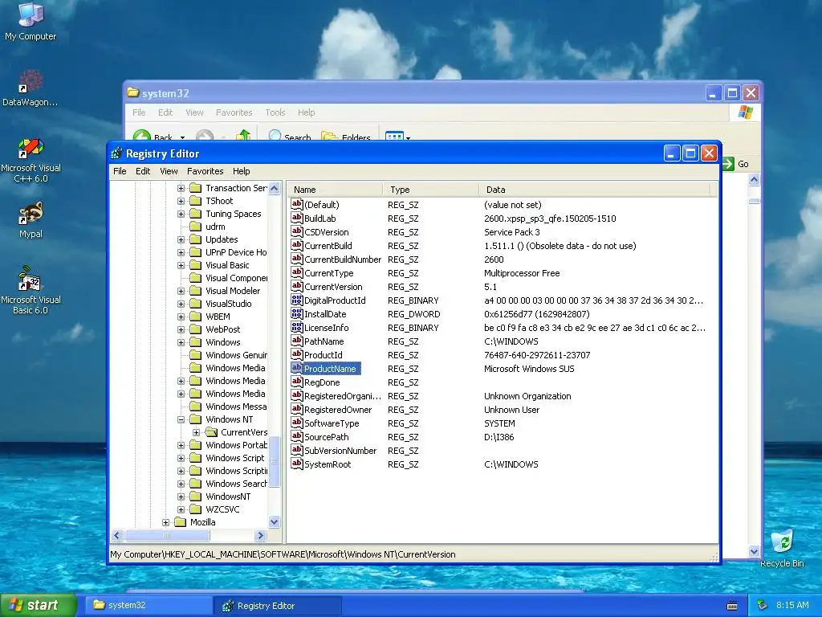The image size is (822, 617).
Task: Click the tree pane vertical scrollbar thumb
Action: pyautogui.click(x=275, y=462)
